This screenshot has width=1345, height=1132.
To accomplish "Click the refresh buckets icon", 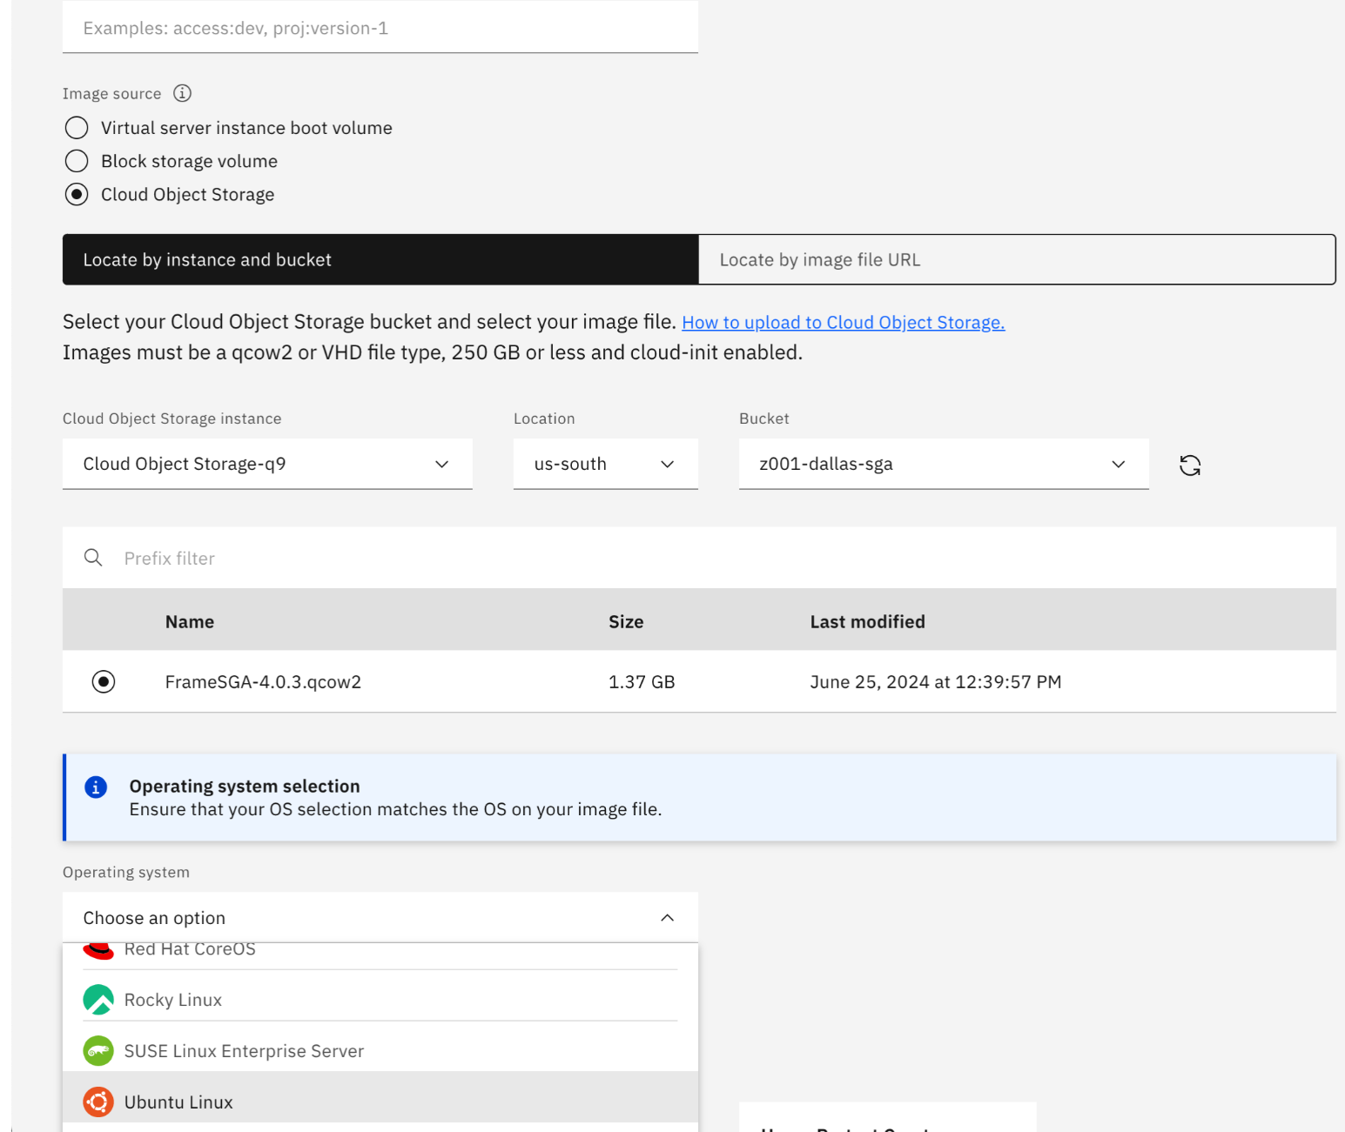I will coord(1189,466).
